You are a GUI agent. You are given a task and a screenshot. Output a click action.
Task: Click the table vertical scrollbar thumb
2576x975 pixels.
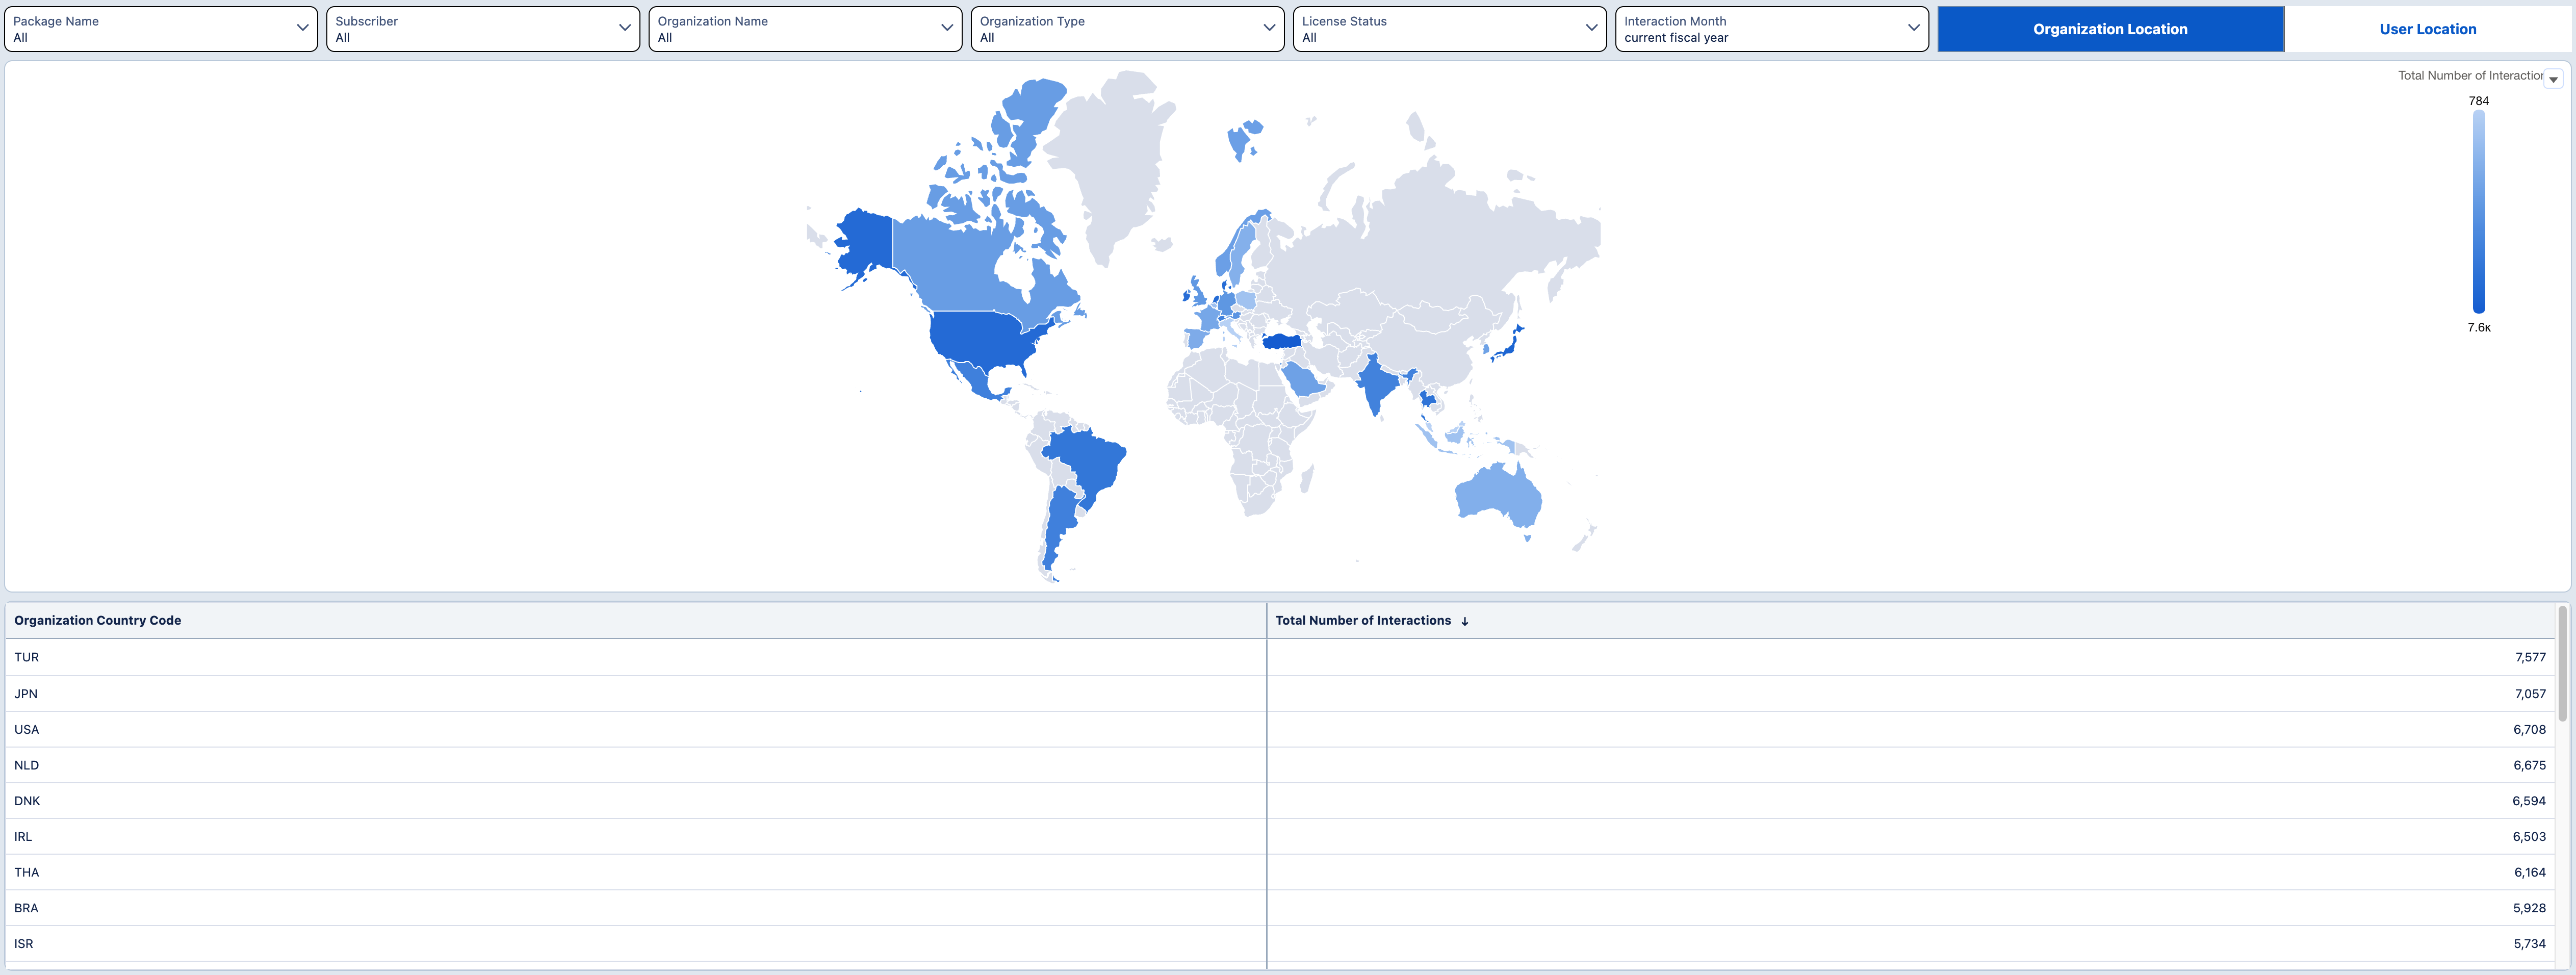click(x=2562, y=663)
